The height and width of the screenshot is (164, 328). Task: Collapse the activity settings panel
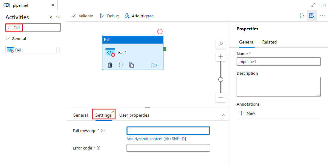pos(223,115)
